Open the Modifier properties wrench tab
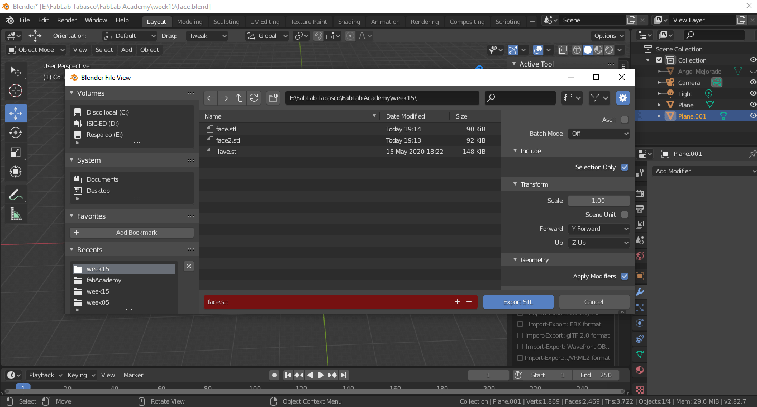757x407 pixels. coord(640,292)
